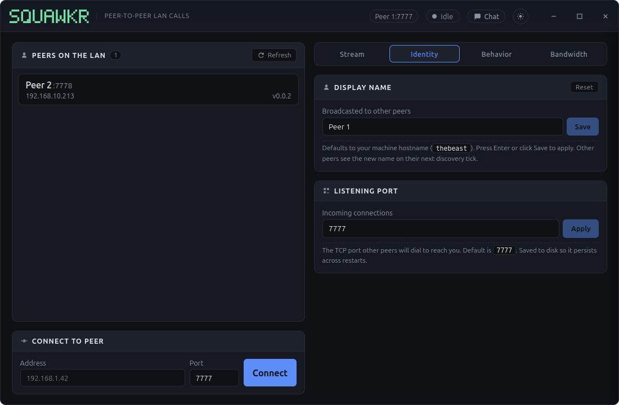
Task: Click the plug icon beside Connect to Peer
Action: [x=24, y=341]
